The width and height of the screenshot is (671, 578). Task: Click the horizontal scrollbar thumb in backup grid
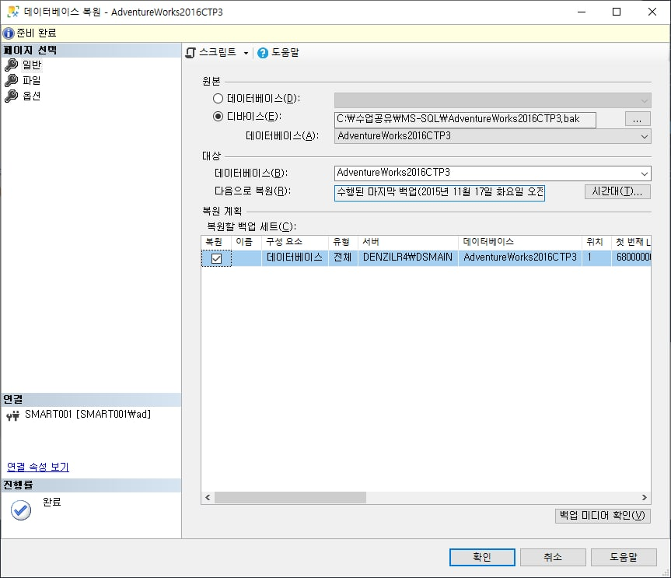click(290, 498)
